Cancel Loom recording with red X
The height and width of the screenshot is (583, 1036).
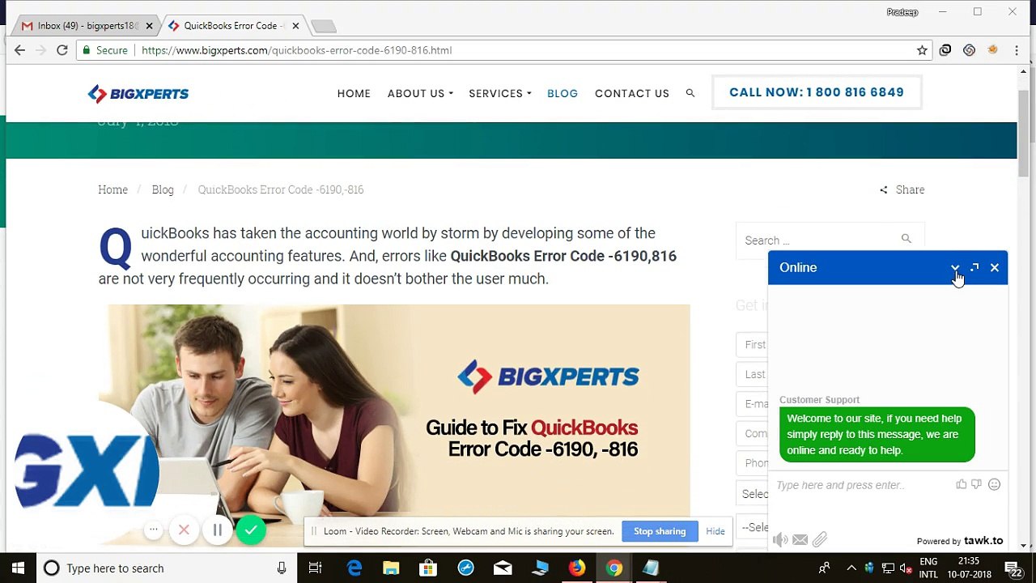[x=184, y=530]
